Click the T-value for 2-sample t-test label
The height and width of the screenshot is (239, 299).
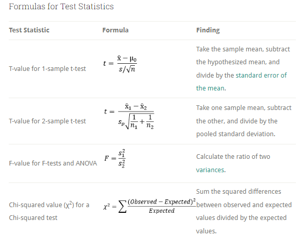47,121
